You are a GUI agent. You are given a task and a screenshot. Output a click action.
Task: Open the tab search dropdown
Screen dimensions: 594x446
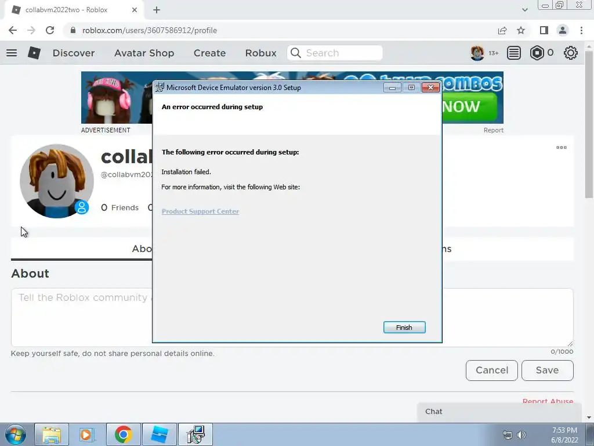click(524, 10)
